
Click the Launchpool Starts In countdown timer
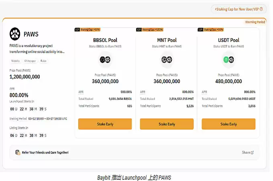coord(28,109)
